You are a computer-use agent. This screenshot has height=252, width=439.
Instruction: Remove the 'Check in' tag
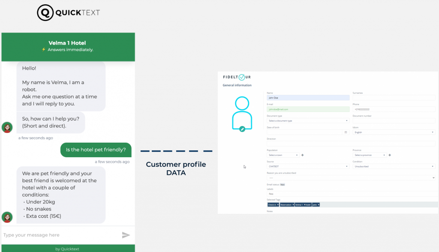point(278,205)
